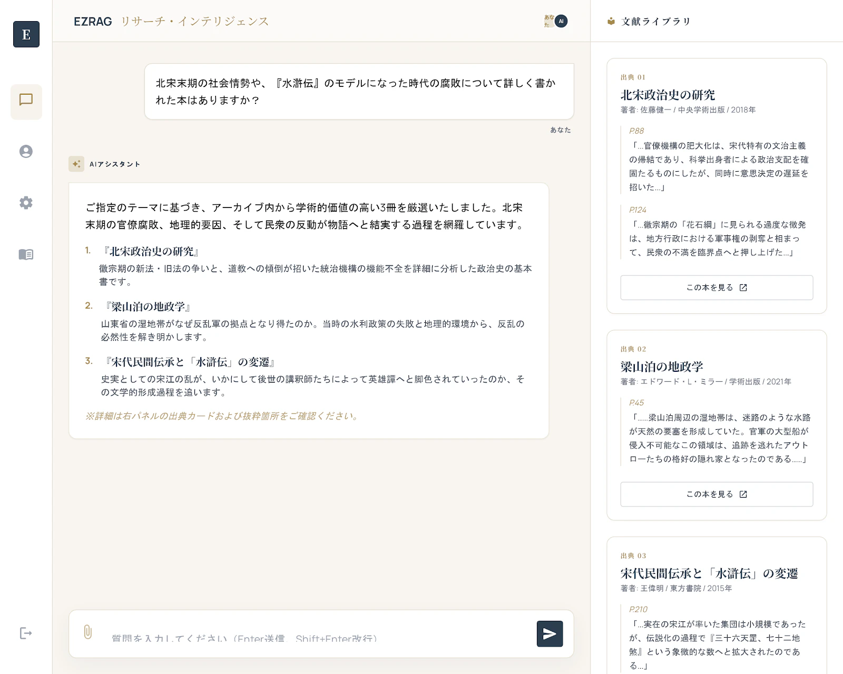Open the book library sidebar icon
Image resolution: width=843 pixels, height=674 pixels.
click(x=26, y=254)
